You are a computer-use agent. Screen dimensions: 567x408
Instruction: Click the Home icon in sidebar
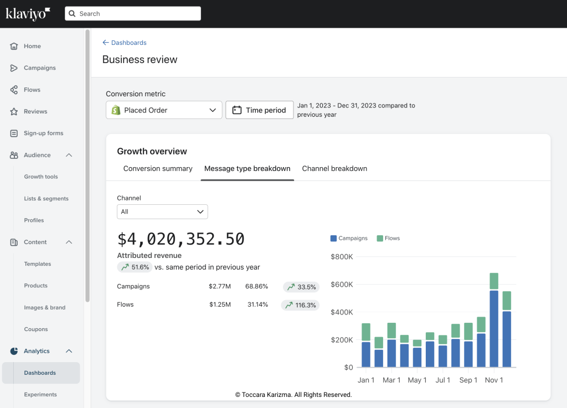point(14,47)
